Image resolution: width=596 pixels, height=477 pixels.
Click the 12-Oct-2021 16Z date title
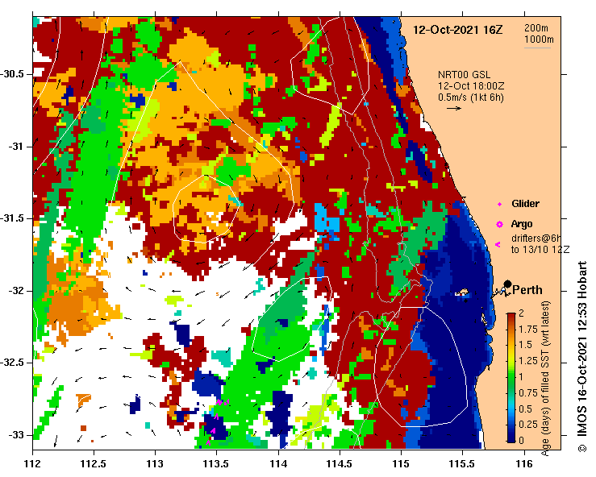click(x=457, y=30)
